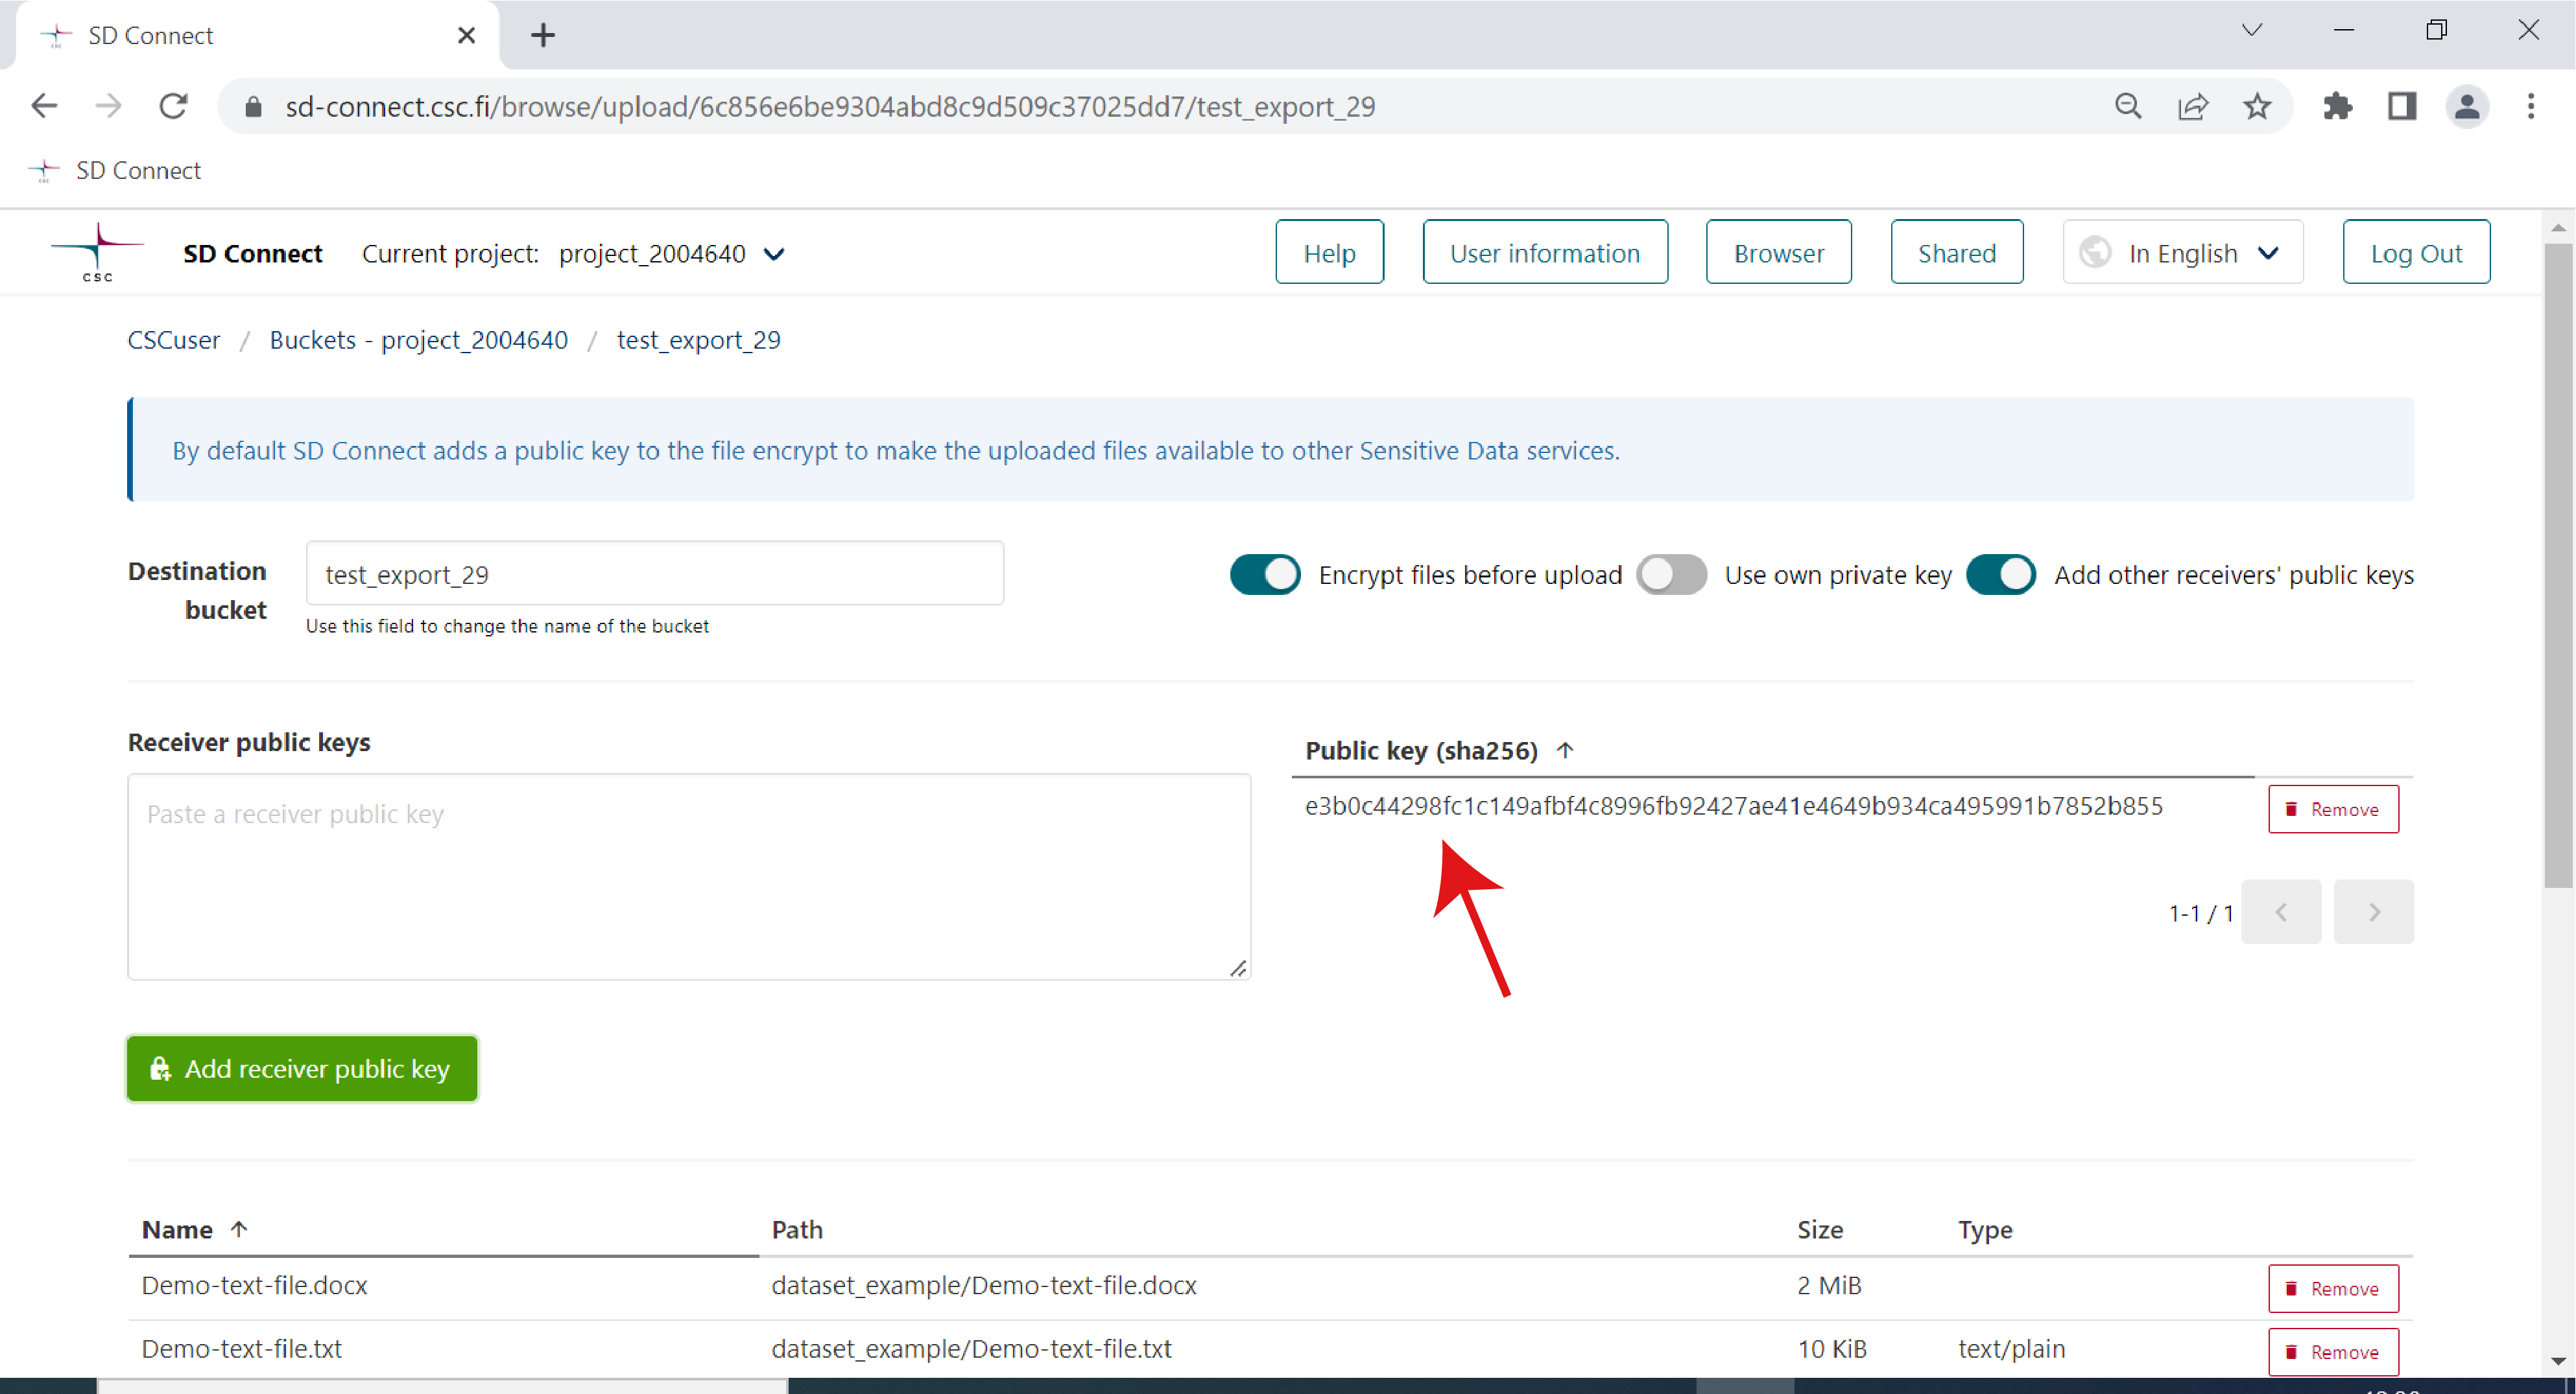
Task: Click the CSCuser breadcrumb
Action: pos(174,340)
